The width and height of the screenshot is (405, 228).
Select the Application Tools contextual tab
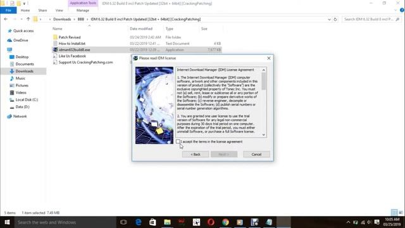pos(83,3)
